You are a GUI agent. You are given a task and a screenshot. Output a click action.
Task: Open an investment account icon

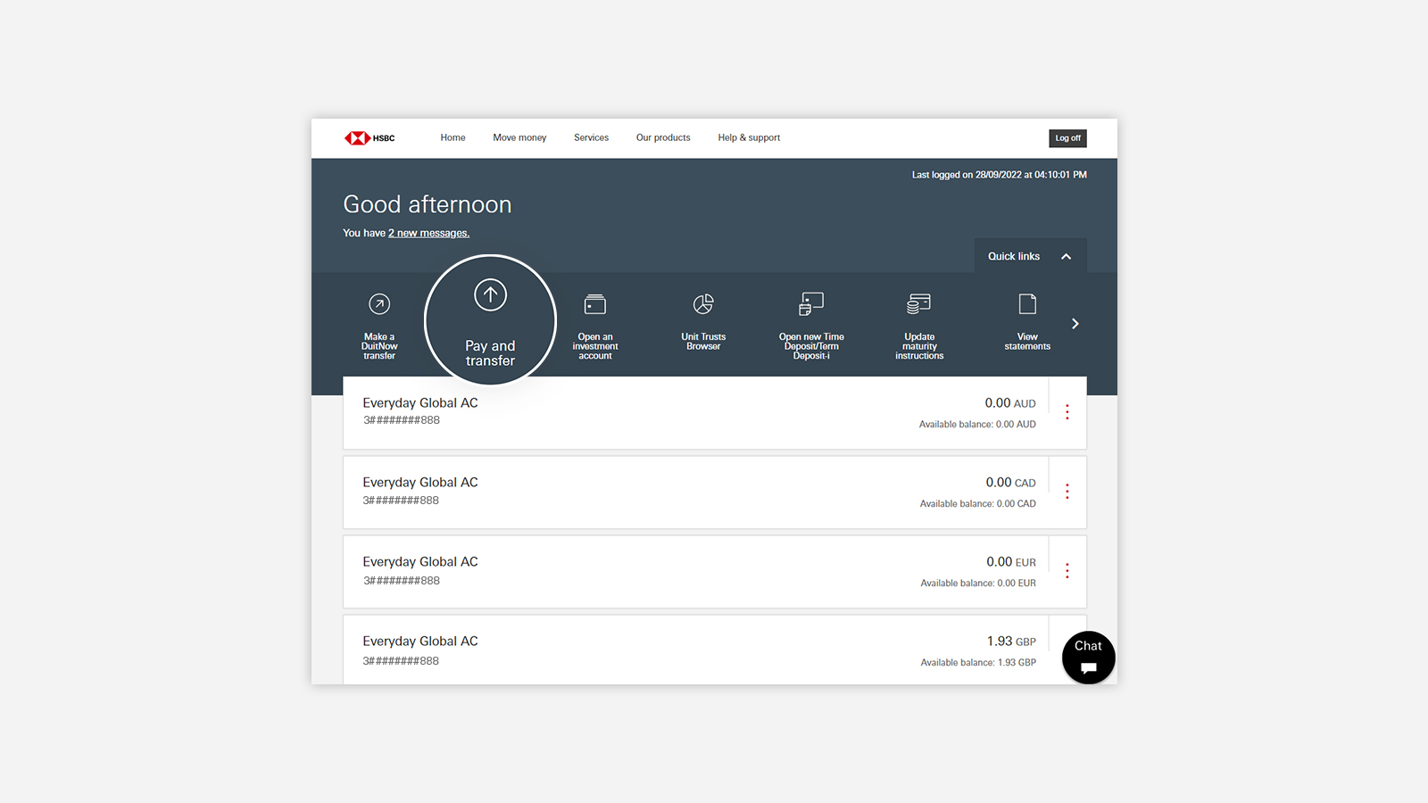pos(595,304)
